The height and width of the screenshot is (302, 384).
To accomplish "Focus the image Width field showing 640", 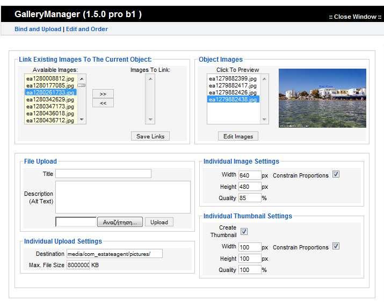I will pos(250,175).
